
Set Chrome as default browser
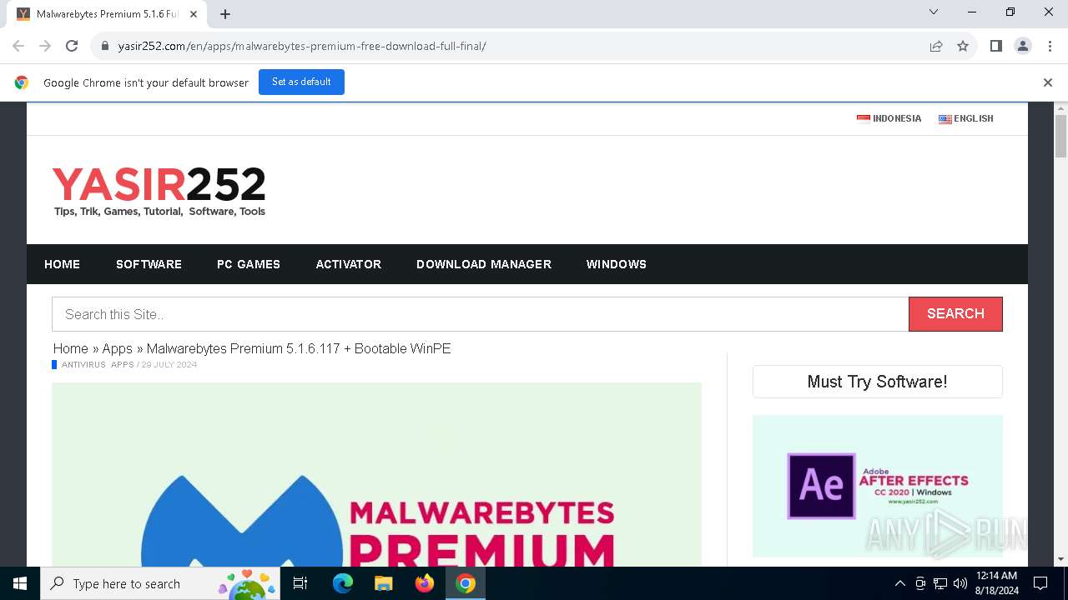coord(301,82)
